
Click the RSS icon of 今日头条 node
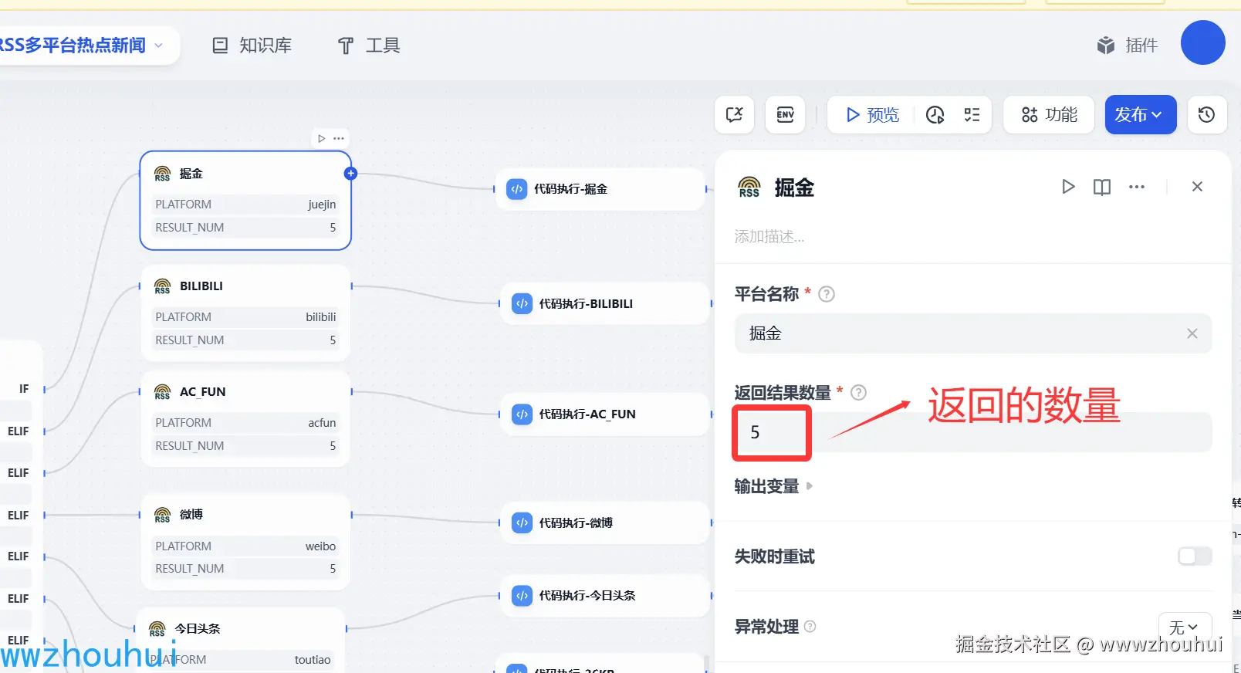click(x=157, y=629)
